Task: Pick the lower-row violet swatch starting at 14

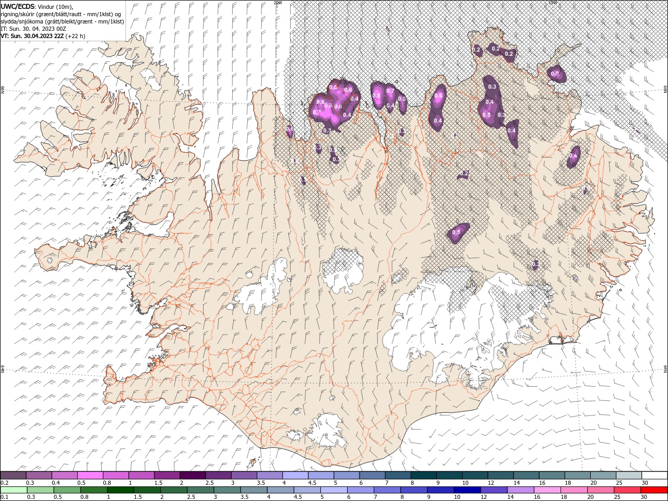Action: [x=520, y=490]
